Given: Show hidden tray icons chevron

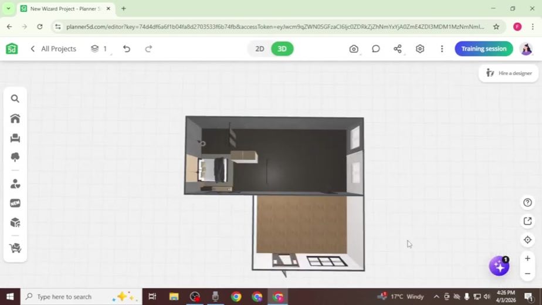Looking at the screenshot, I should click(x=436, y=297).
